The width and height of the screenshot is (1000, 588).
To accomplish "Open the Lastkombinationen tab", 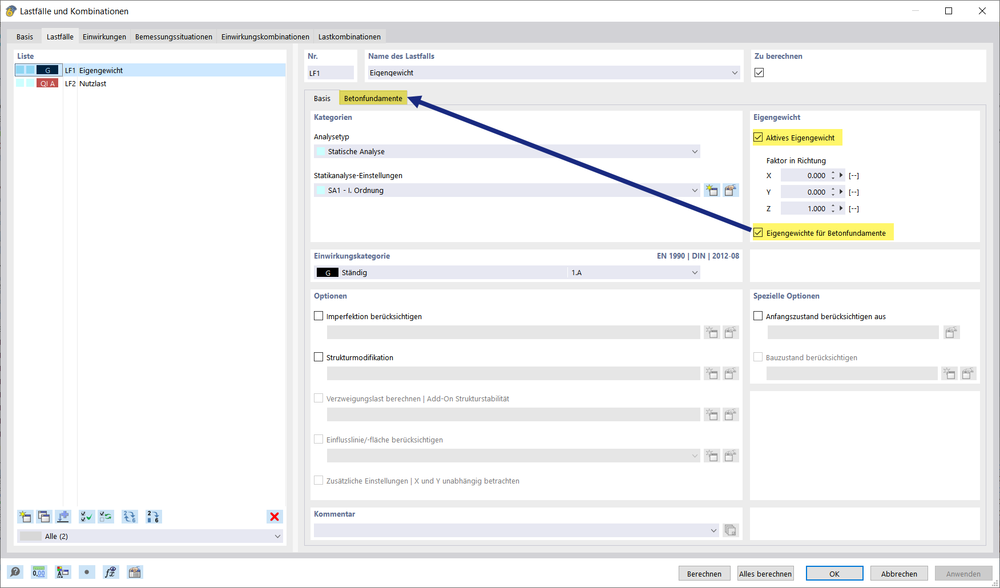I will 349,37.
